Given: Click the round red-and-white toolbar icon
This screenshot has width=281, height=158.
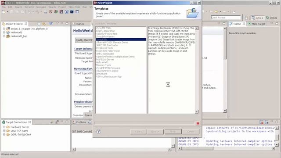Looking at the screenshot, I should pos(51,12).
